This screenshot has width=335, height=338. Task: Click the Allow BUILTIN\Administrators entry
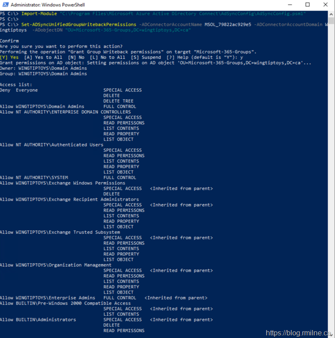pos(38,320)
